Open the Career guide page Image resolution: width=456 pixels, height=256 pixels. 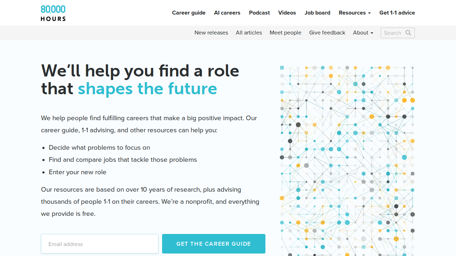click(188, 13)
